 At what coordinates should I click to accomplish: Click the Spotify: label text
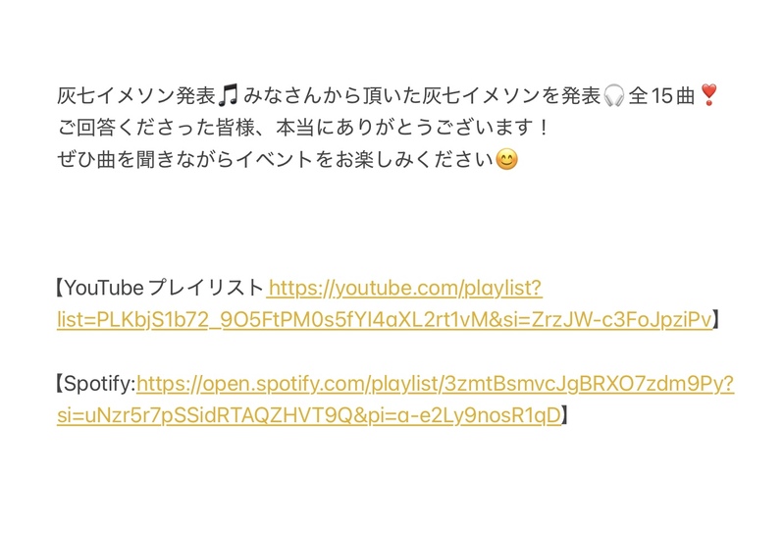tap(100, 384)
